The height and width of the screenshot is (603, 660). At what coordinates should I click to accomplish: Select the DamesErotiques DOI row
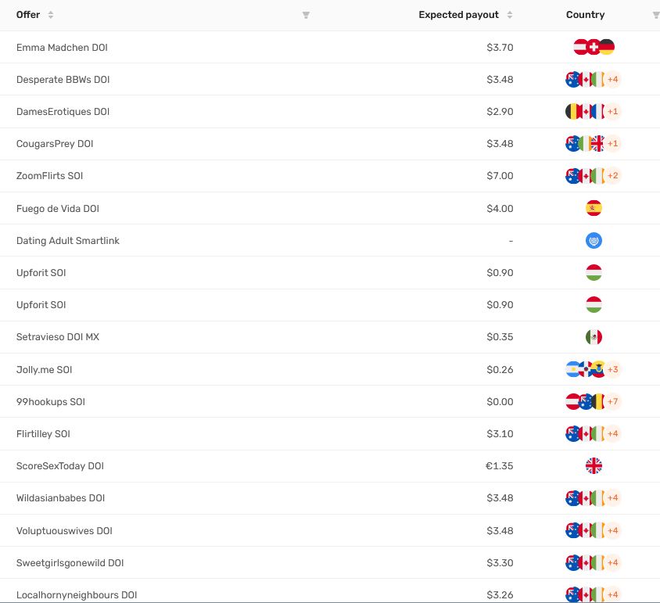[330, 112]
